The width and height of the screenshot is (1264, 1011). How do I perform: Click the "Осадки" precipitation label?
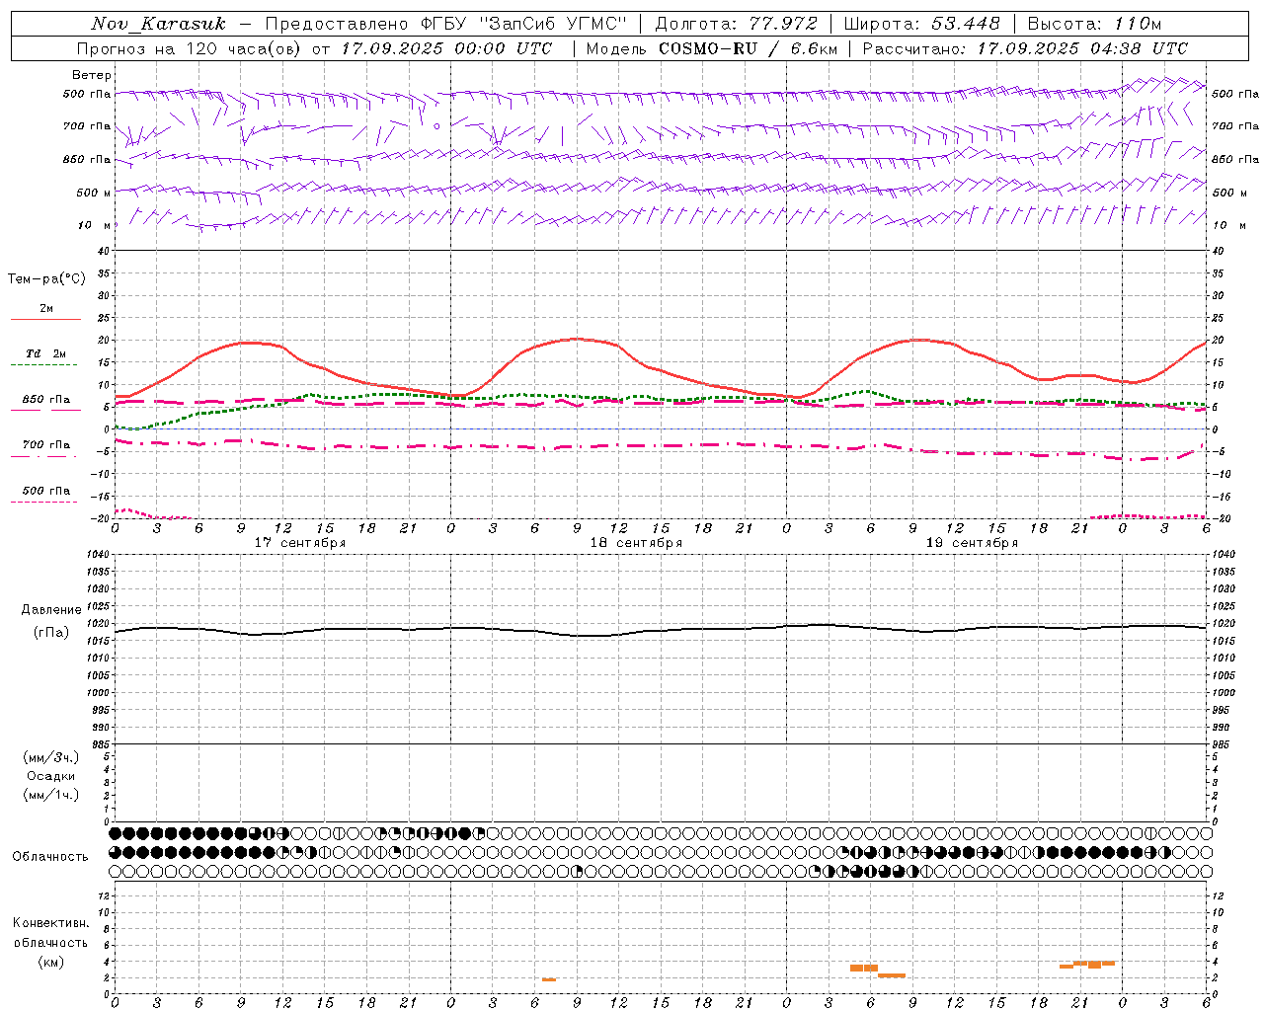(51, 776)
